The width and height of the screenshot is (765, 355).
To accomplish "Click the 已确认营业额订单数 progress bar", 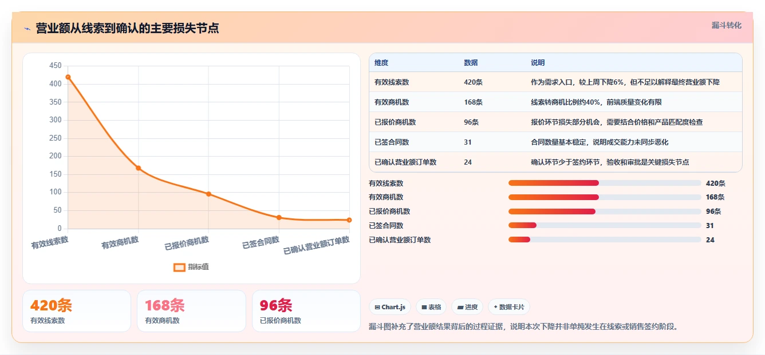I will pos(605,240).
